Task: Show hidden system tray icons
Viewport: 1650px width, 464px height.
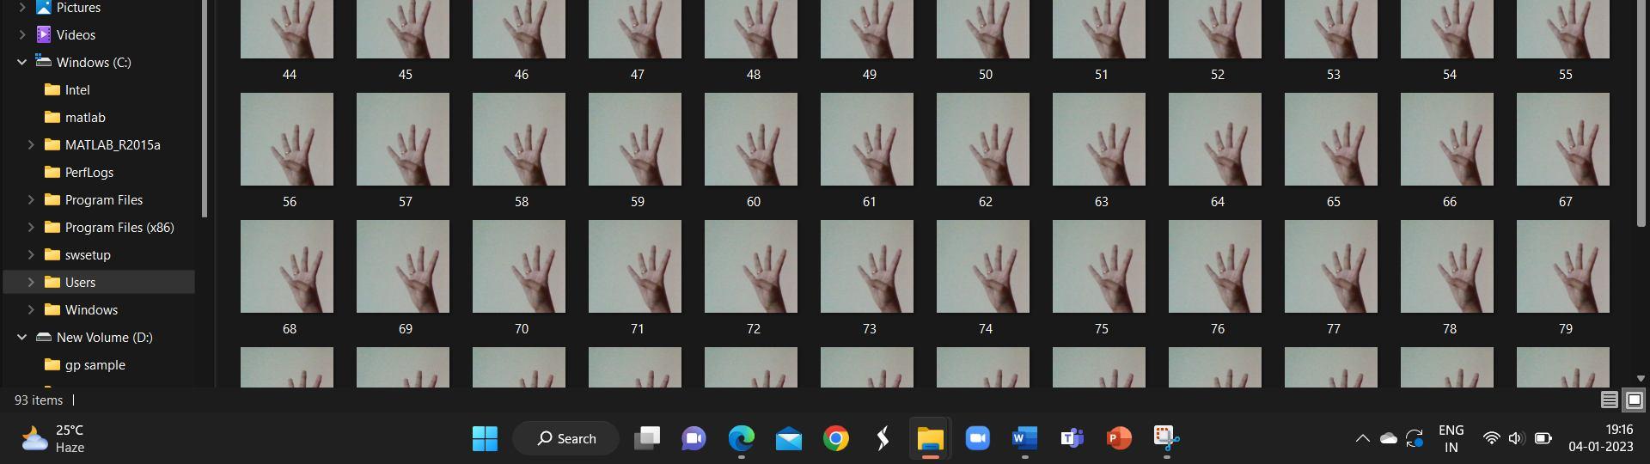Action: coord(1362,438)
